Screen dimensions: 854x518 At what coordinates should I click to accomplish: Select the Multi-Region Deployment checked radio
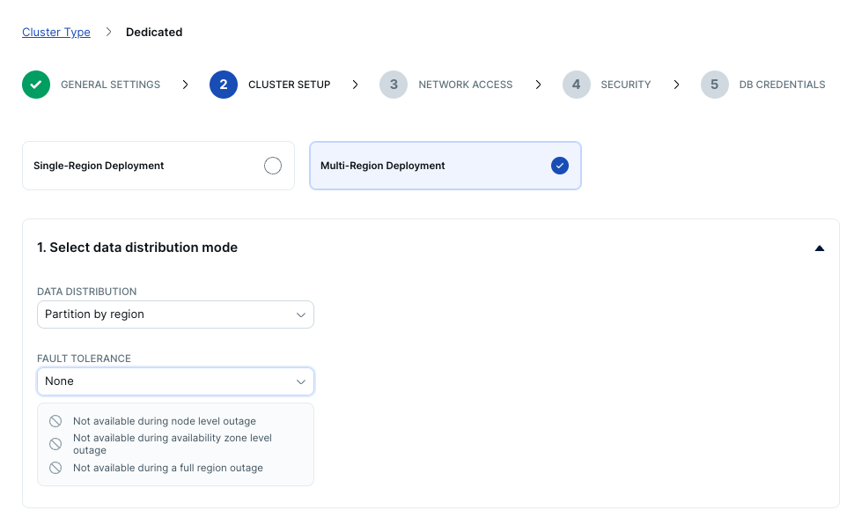[559, 166]
